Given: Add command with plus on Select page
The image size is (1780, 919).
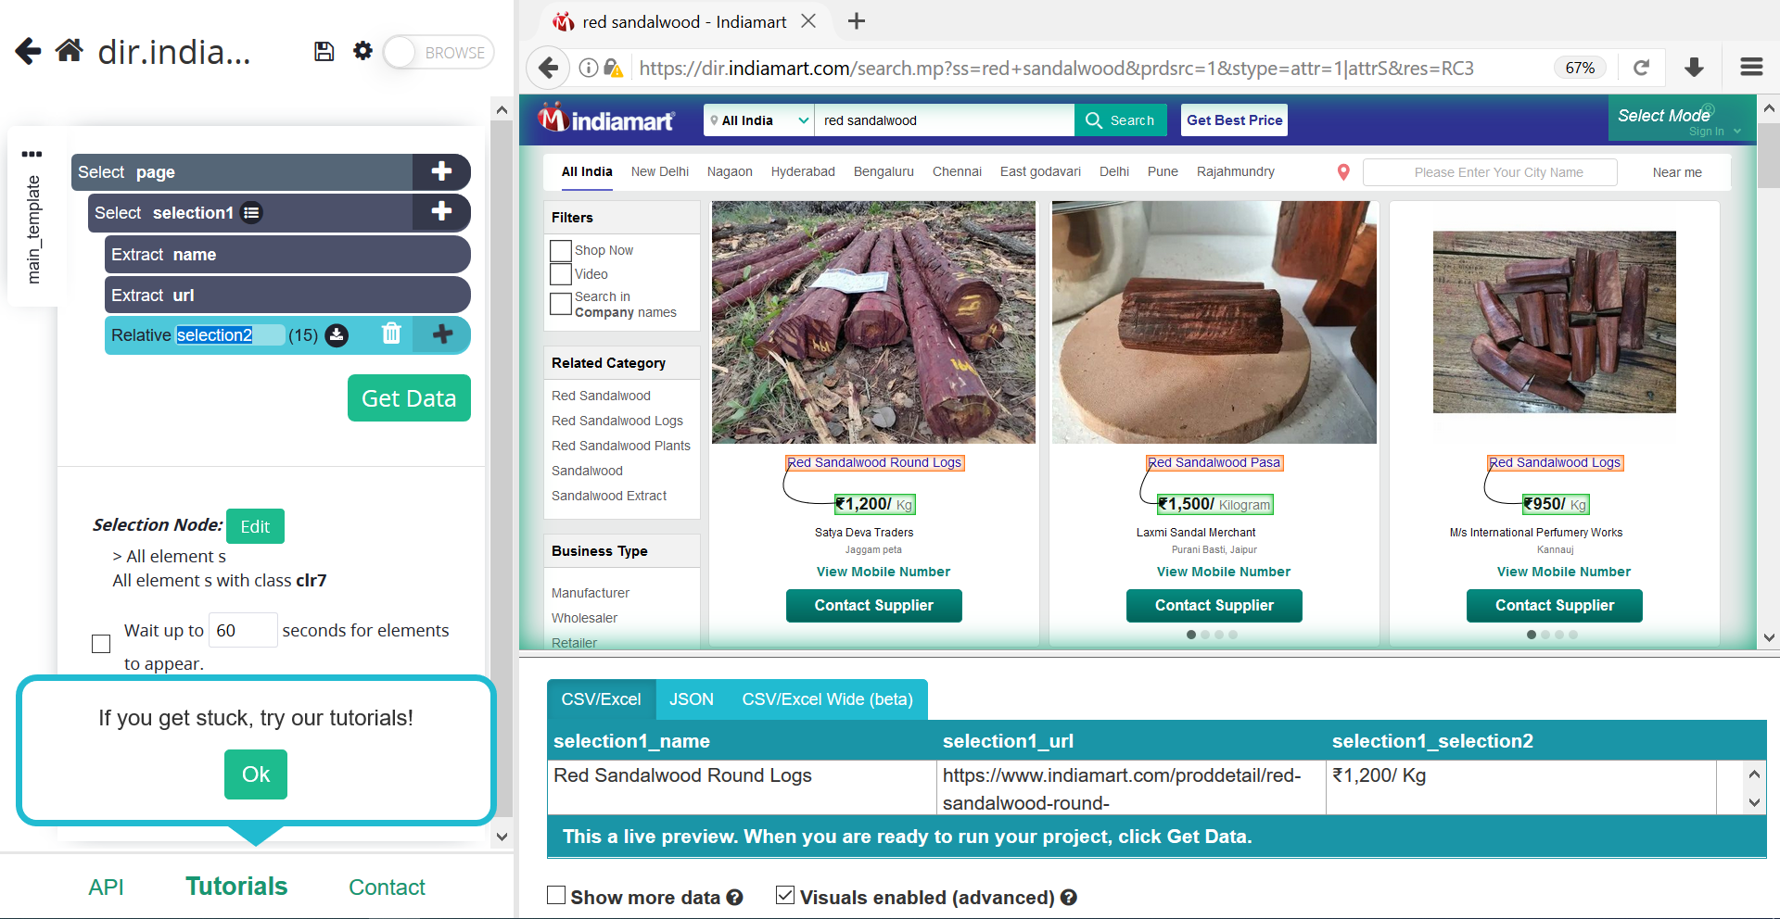Looking at the screenshot, I should 441,171.
